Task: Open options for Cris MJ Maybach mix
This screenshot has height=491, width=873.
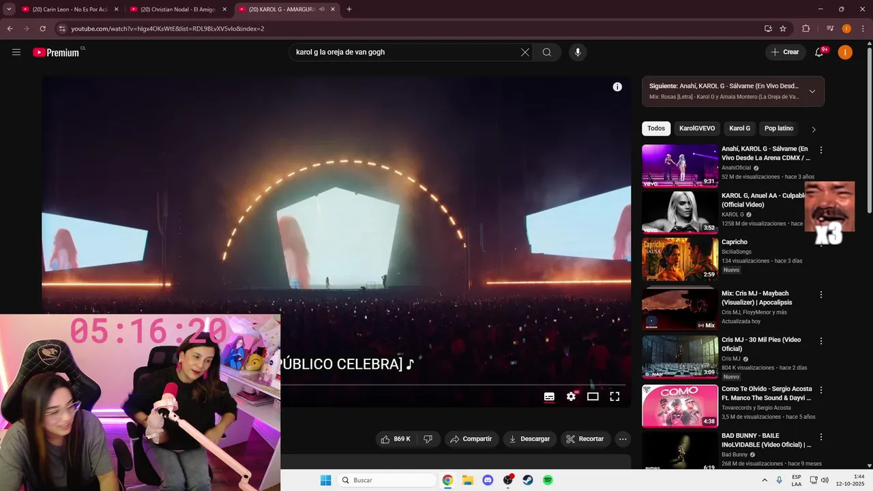Action: pyautogui.click(x=821, y=295)
